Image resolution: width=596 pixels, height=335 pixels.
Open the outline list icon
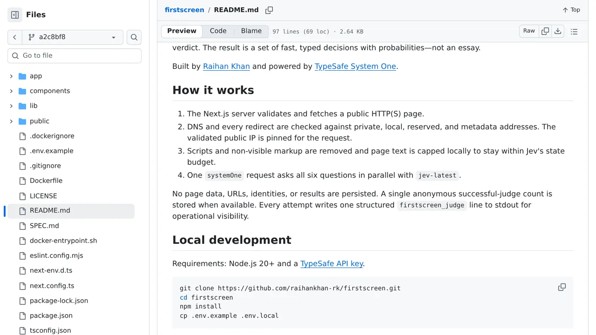574,32
